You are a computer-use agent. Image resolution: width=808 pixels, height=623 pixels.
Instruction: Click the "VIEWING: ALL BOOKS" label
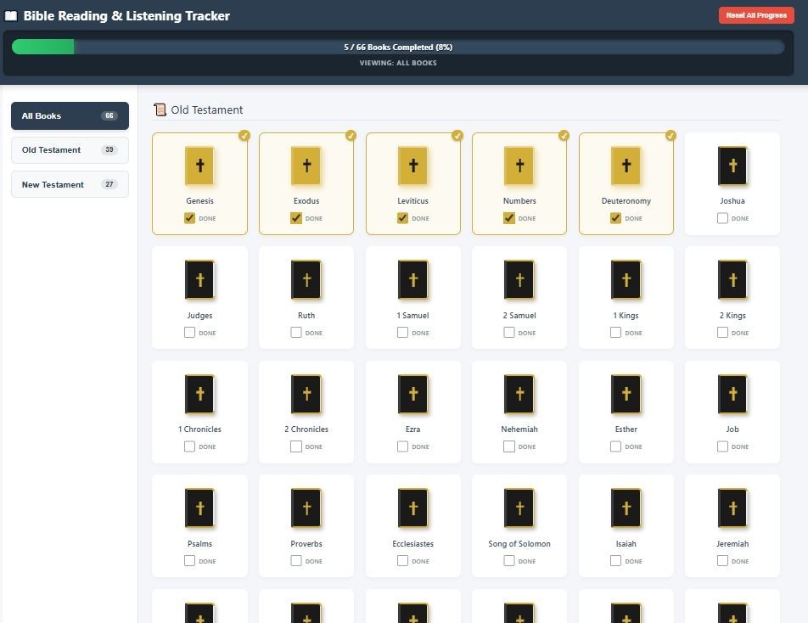pyautogui.click(x=398, y=63)
